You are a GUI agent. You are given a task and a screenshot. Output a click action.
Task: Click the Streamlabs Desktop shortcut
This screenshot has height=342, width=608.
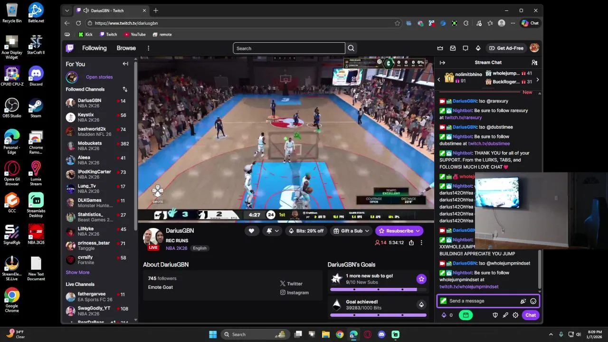pyautogui.click(x=36, y=205)
